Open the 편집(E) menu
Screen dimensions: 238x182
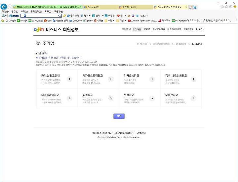(15, 12)
